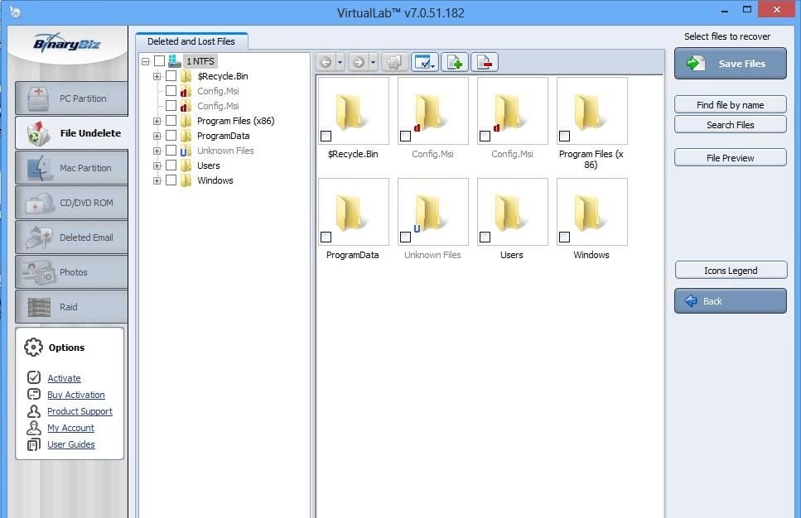Click Find file by name button
Viewport: 801px width, 518px height.
[x=730, y=104]
